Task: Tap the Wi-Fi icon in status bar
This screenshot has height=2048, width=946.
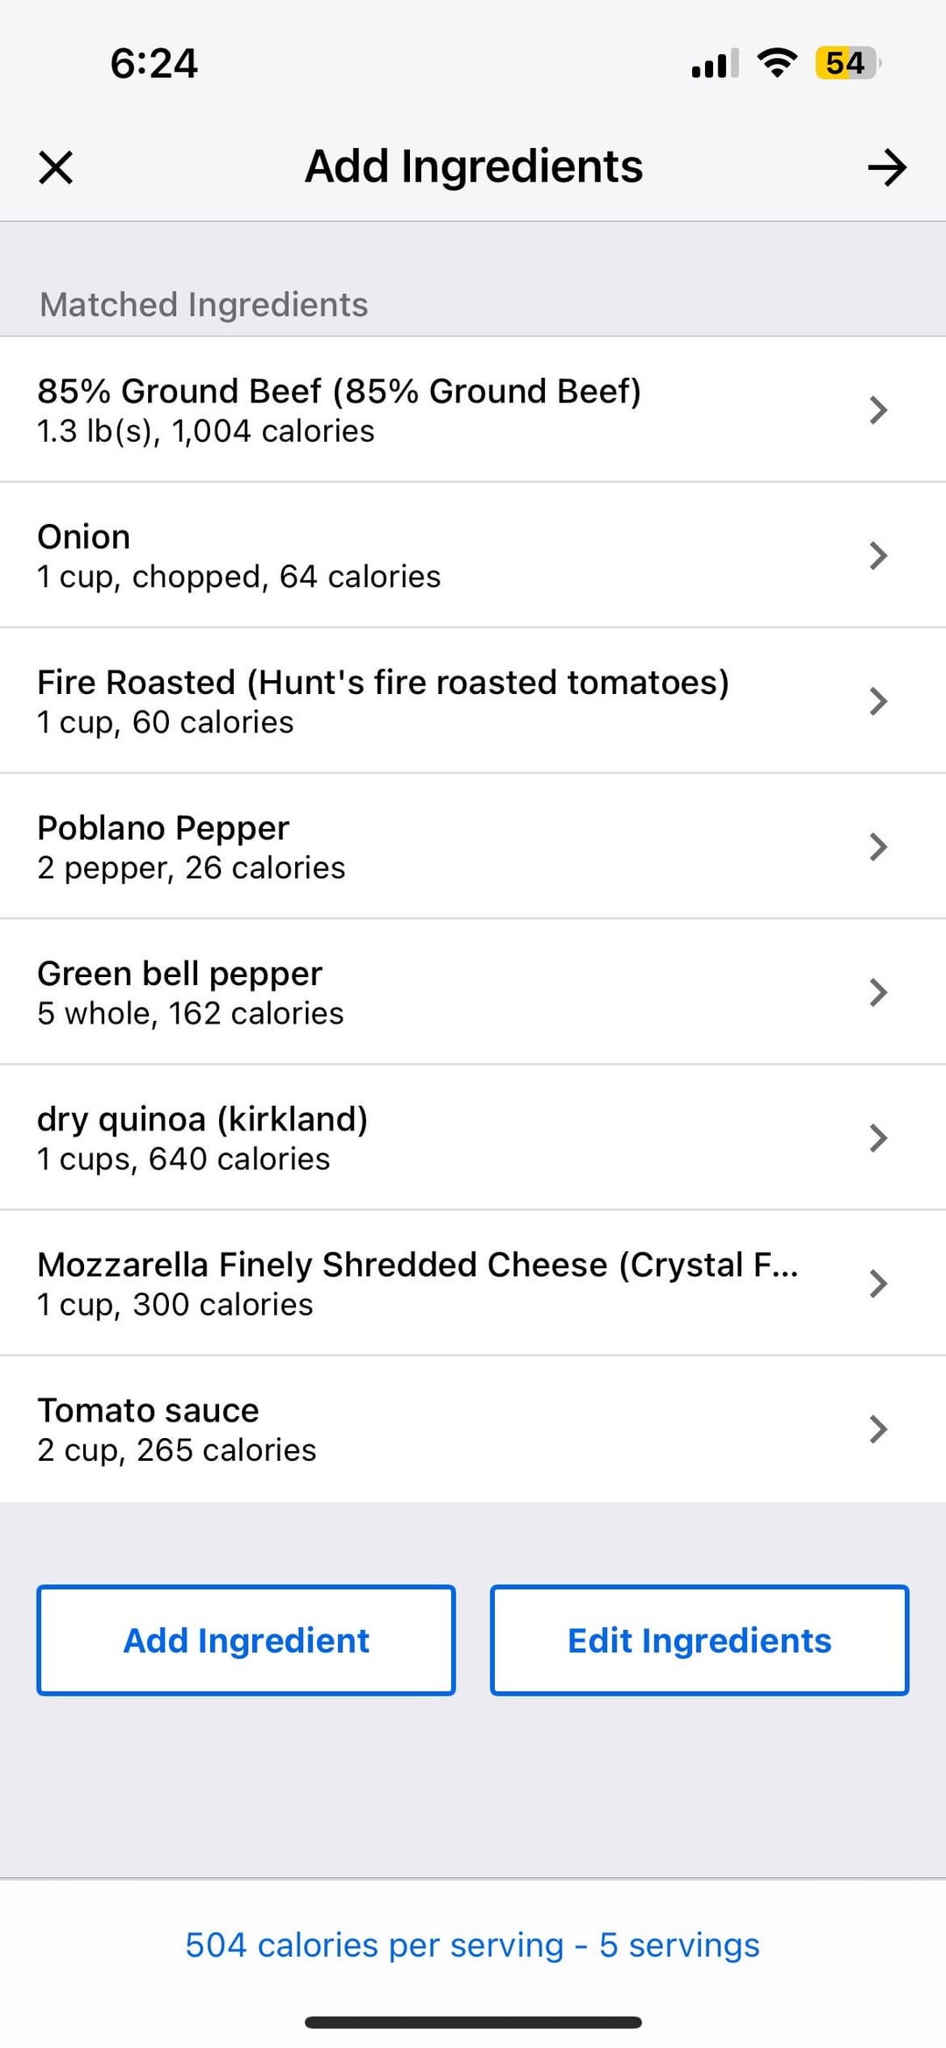Action: tap(776, 63)
